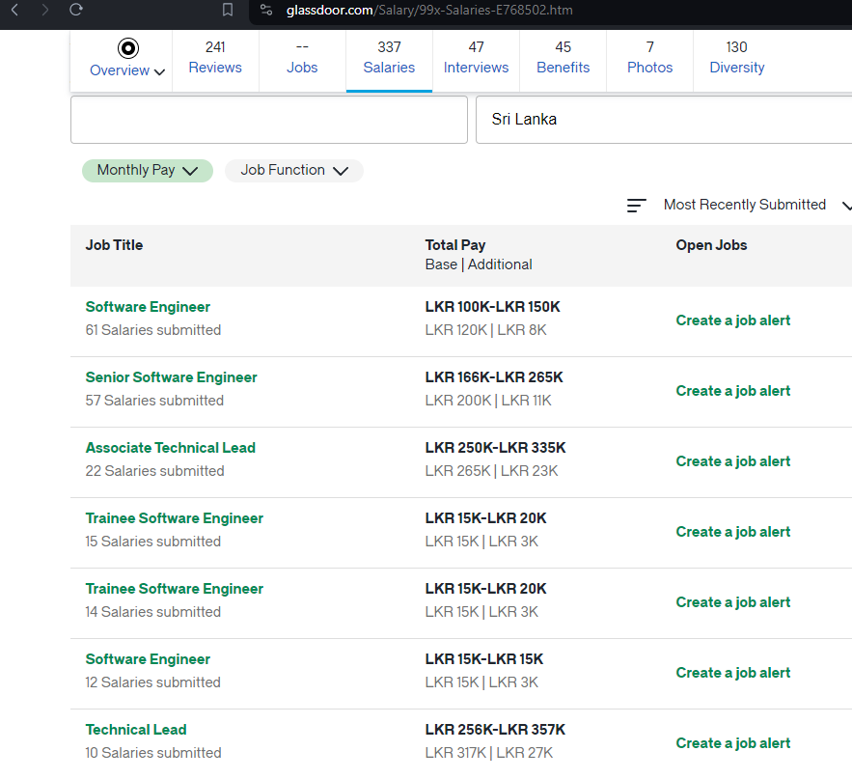
Task: Click the Sri Lanka location field
Action: click(664, 120)
